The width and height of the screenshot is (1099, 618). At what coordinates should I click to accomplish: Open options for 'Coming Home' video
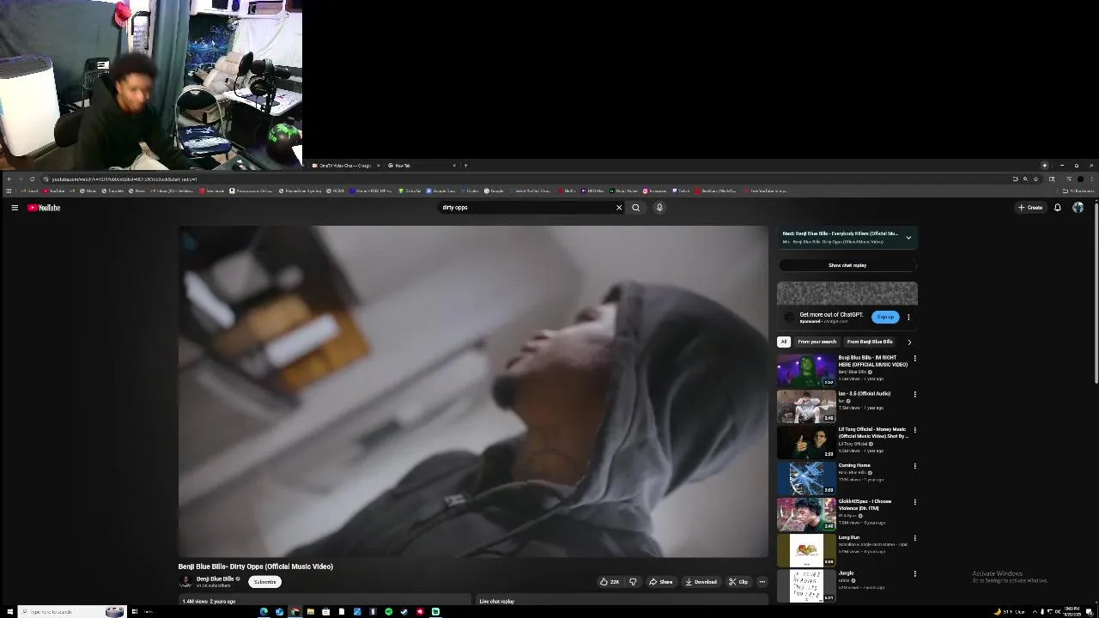[914, 466]
